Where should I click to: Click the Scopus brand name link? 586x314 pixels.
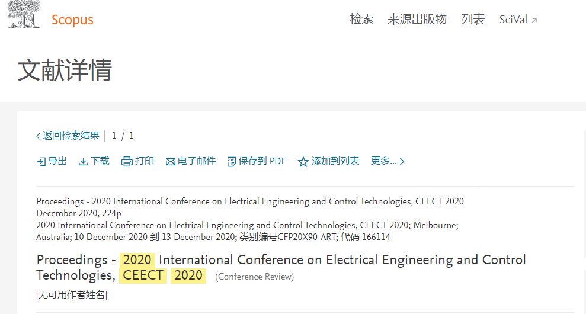[x=72, y=20]
